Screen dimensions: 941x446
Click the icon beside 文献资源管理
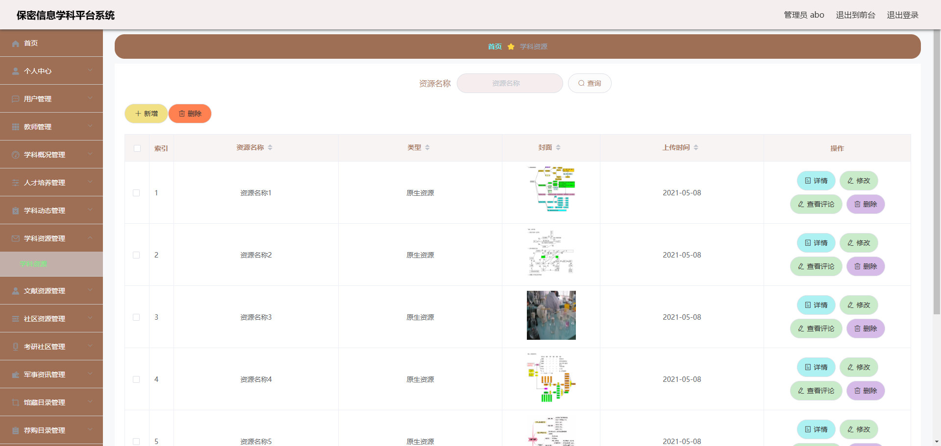click(x=16, y=291)
